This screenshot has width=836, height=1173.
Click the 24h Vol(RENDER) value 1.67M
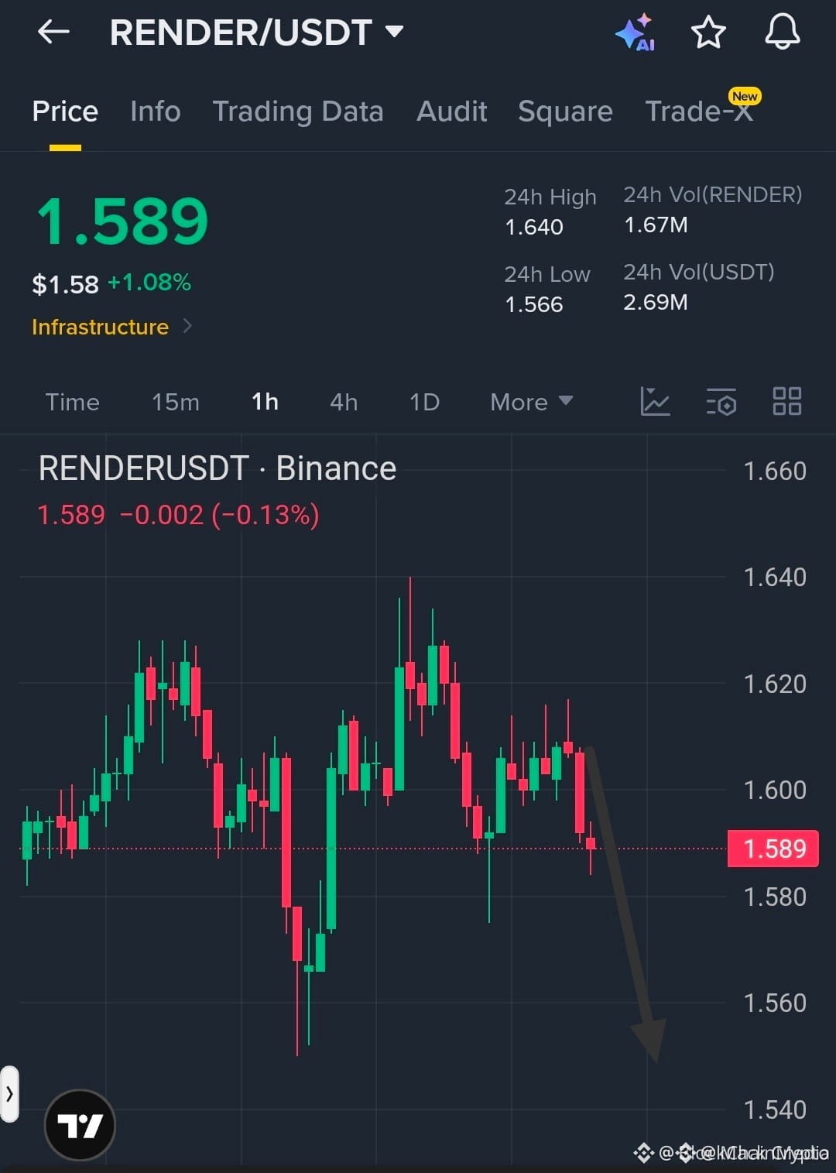click(x=656, y=225)
